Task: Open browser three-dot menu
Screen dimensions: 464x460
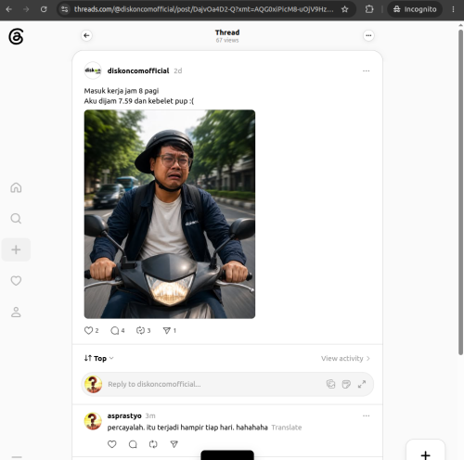Action: pos(453,9)
